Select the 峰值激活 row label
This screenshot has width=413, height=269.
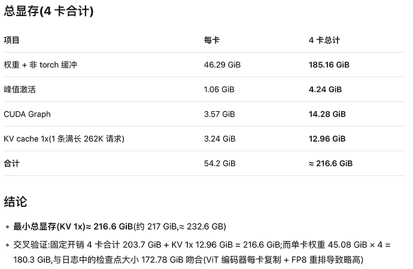pos(20,90)
